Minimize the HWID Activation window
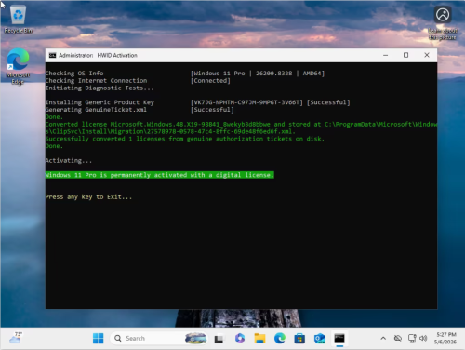 click(x=385, y=55)
